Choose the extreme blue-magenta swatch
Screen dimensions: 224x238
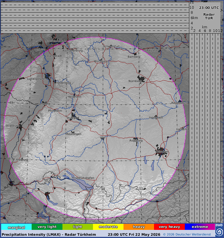tap(200, 227)
